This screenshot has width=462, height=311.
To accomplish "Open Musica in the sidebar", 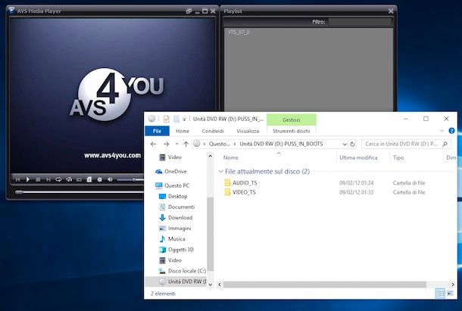I will [173, 239].
